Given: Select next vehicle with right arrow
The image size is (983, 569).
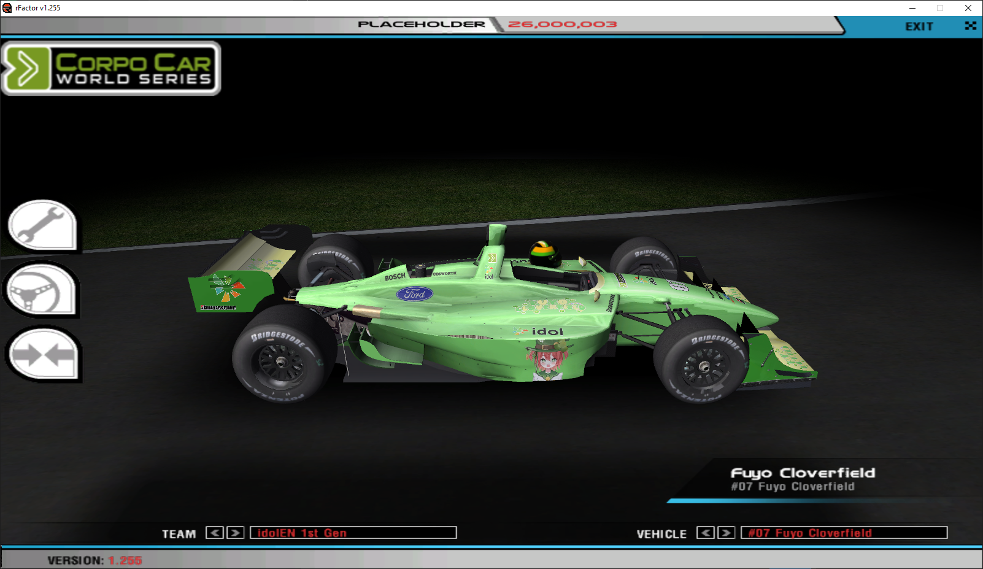Looking at the screenshot, I should (x=727, y=533).
